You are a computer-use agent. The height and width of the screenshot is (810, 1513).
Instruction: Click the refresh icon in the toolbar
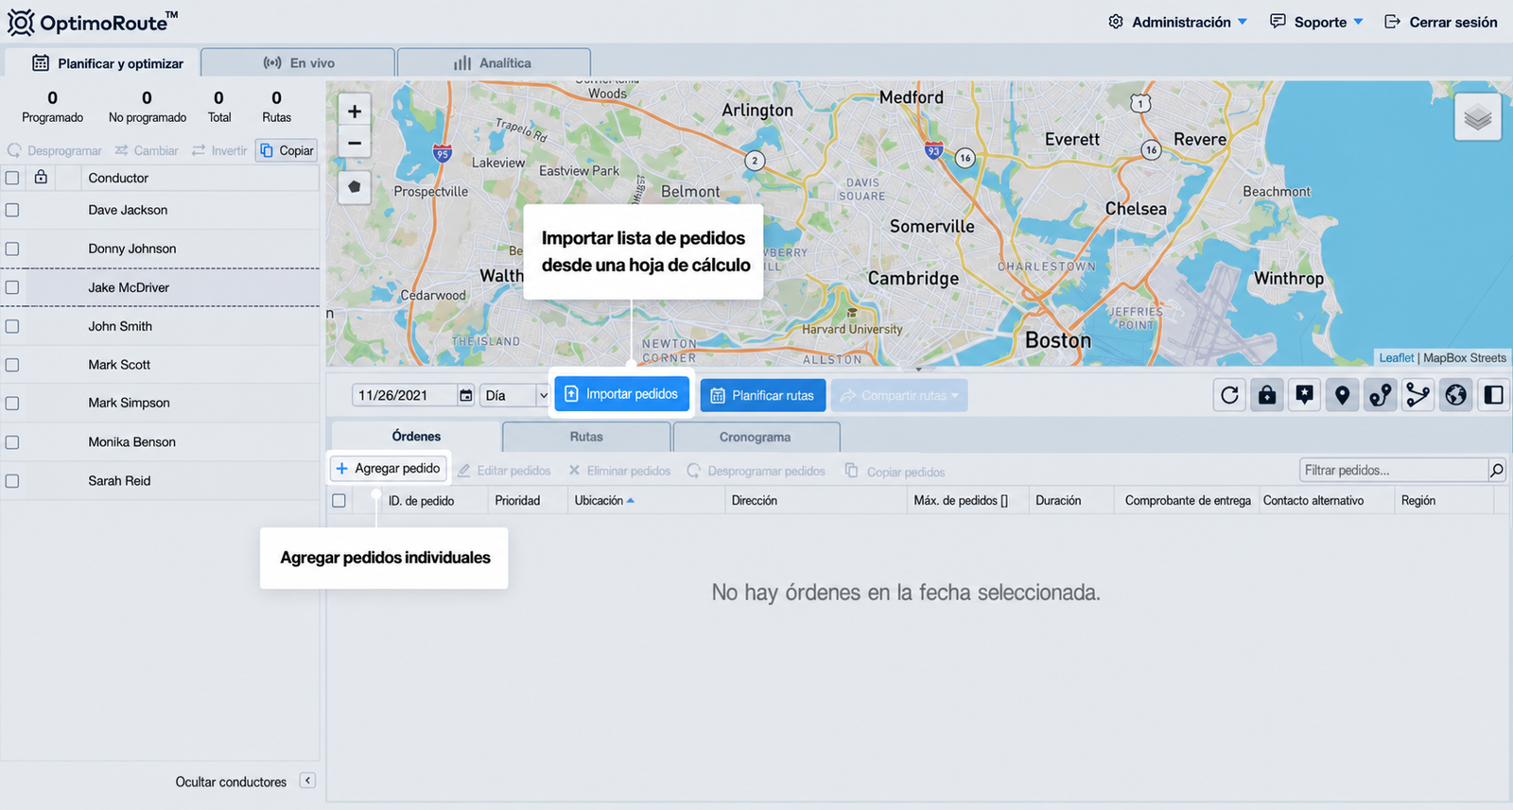tap(1229, 395)
